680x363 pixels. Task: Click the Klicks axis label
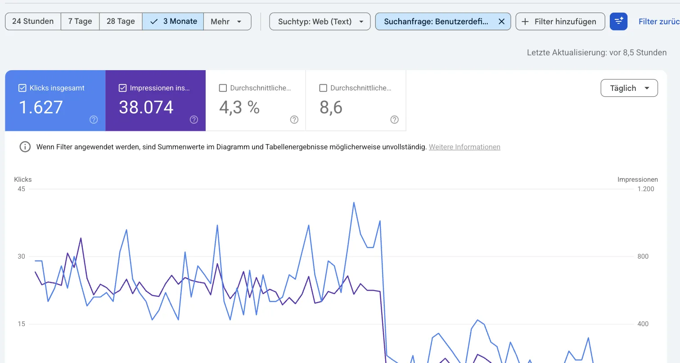(23, 179)
